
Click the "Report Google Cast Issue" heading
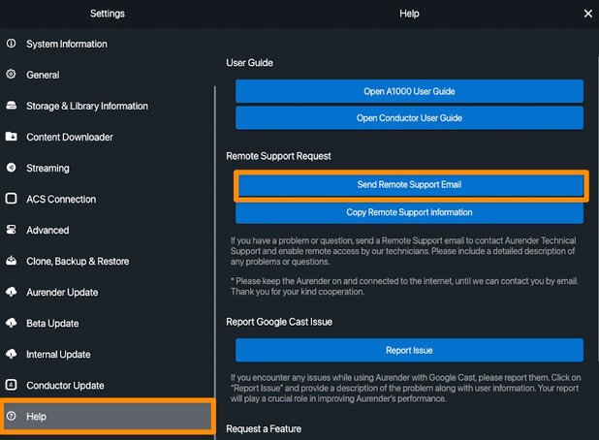[x=279, y=322]
